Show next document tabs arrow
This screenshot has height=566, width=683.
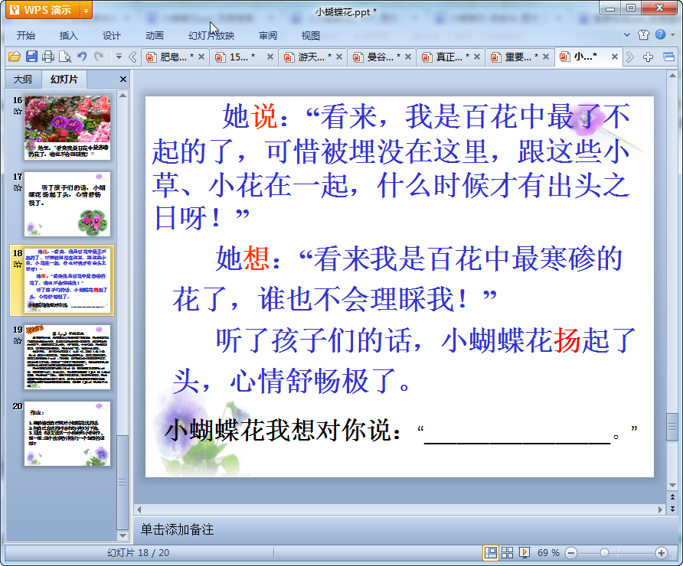click(x=629, y=57)
